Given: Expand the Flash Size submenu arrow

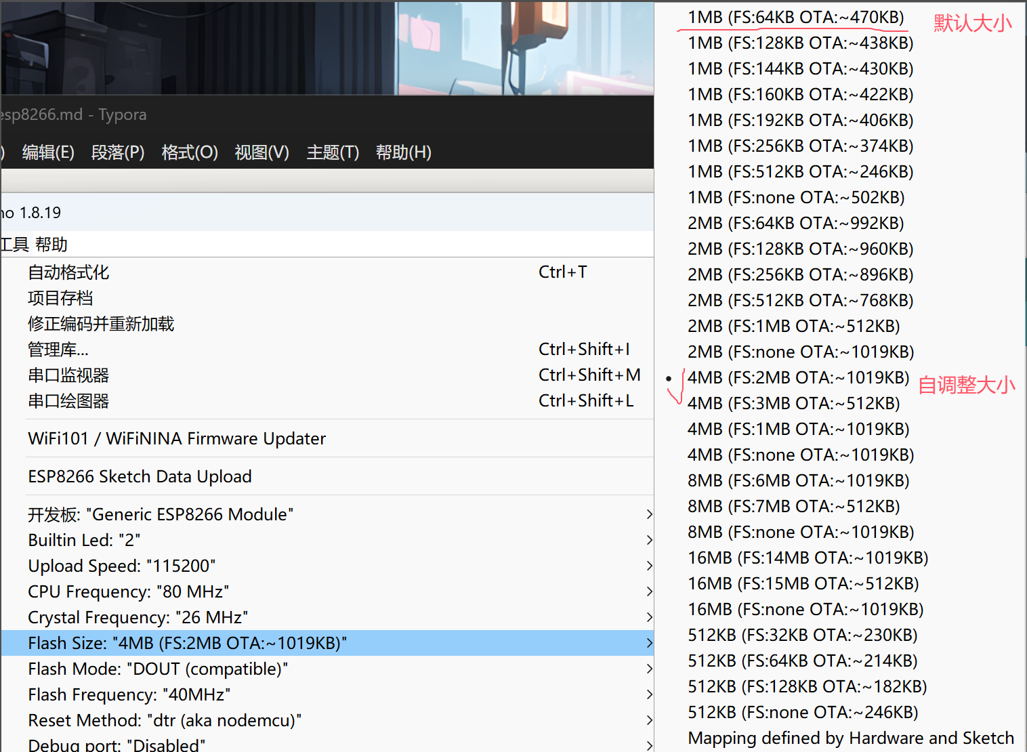Looking at the screenshot, I should point(649,643).
